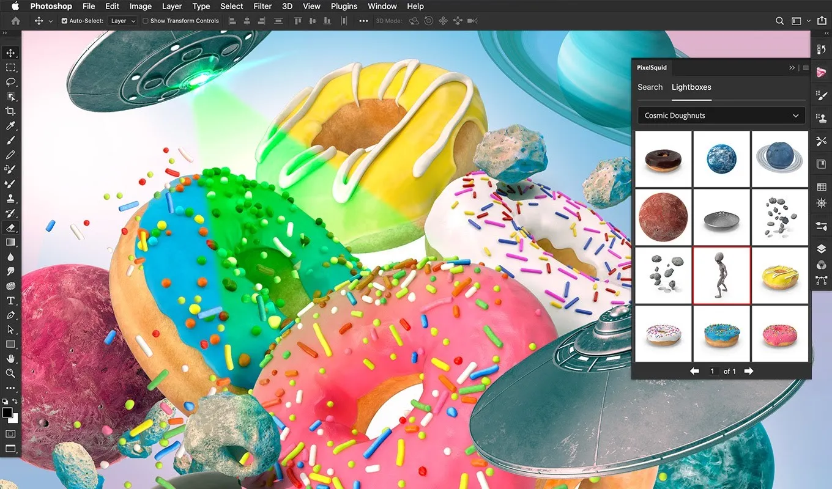
Task: Open the Plugins menu
Action: 344,6
